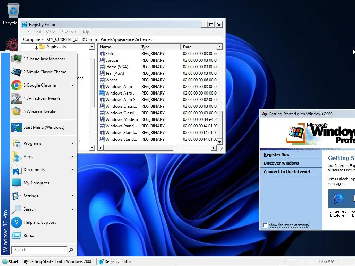Open Google Chrome in the start menu

click(43, 85)
